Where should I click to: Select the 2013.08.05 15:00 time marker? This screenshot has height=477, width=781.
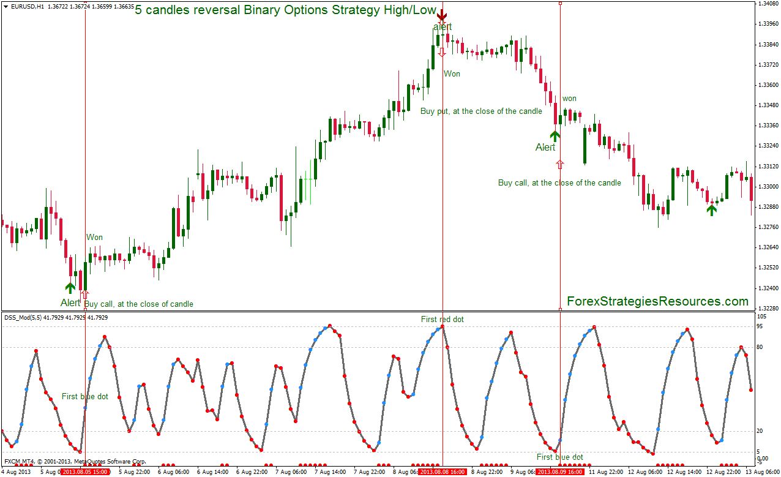[85, 472]
